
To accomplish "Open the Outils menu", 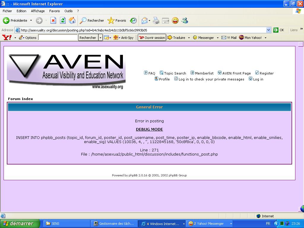I will point(69,11).
